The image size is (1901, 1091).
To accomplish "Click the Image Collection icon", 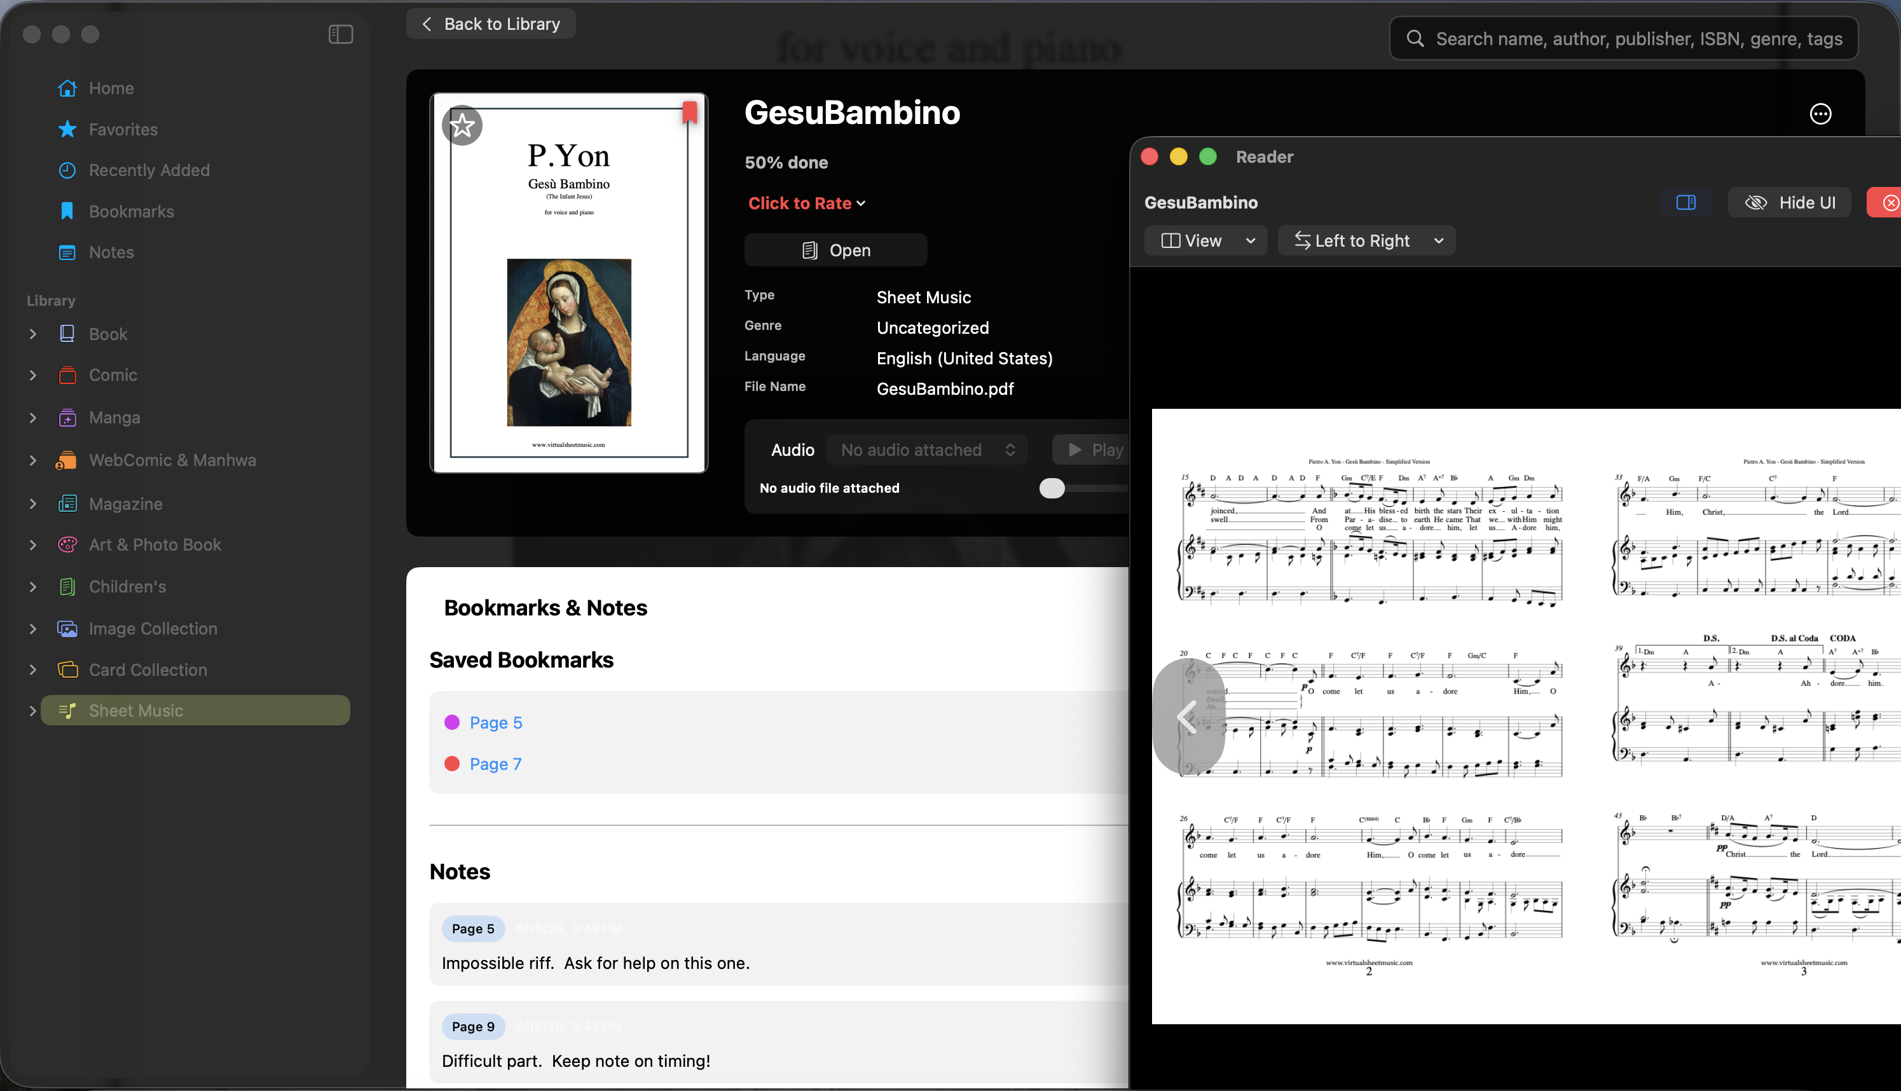I will 67,629.
